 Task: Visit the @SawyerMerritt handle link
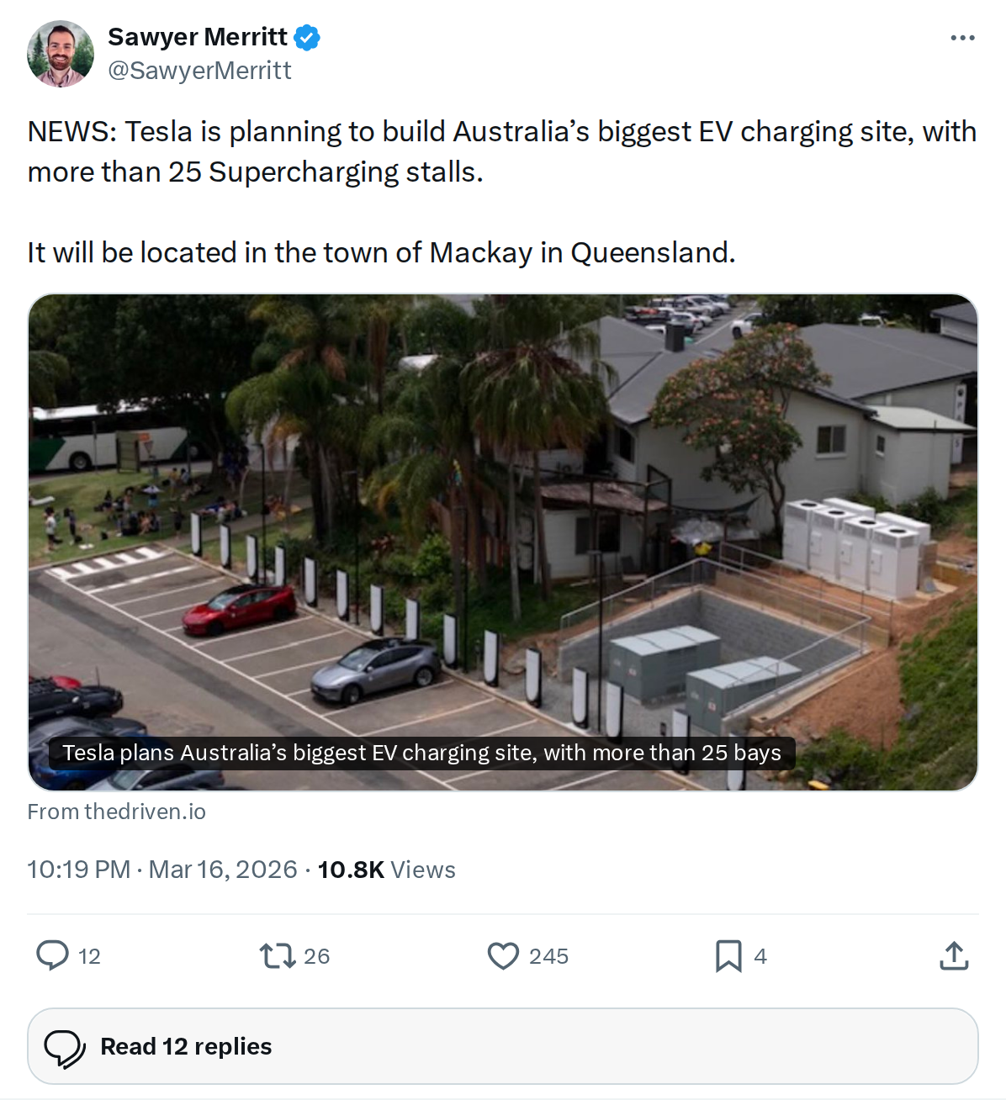[x=199, y=70]
